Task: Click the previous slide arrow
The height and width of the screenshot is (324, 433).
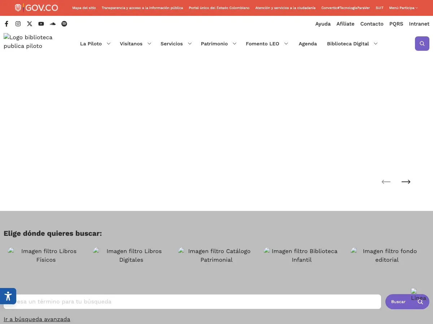Action: click(x=386, y=182)
